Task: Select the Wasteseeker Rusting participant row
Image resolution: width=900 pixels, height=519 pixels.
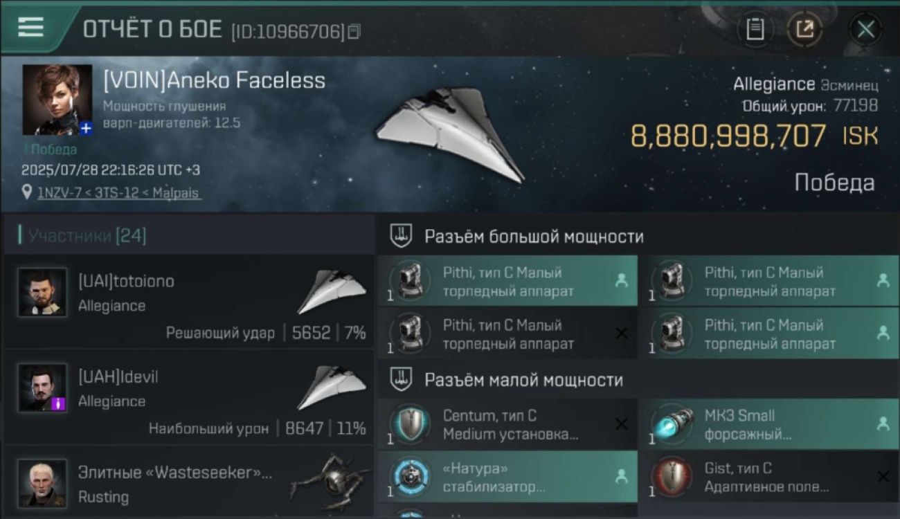Action: pyautogui.click(x=188, y=482)
